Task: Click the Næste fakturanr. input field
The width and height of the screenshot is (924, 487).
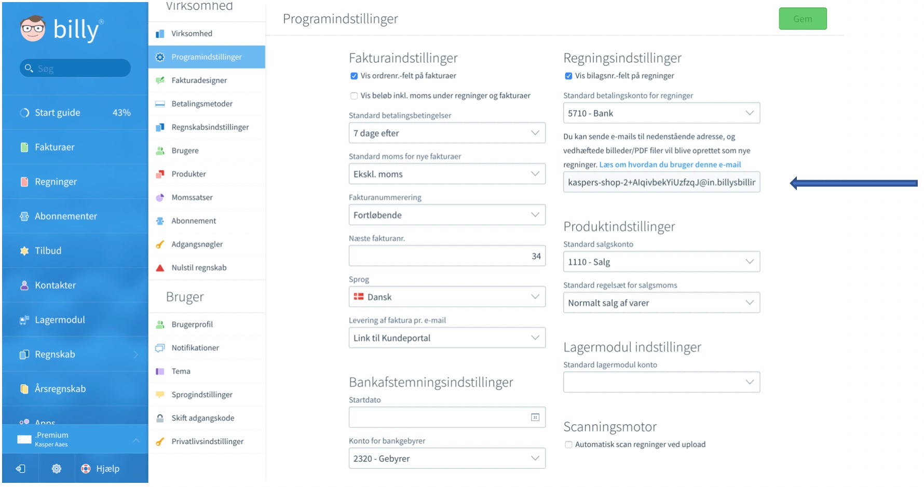Action: [447, 256]
